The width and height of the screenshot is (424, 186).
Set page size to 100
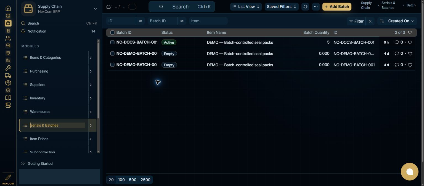coord(121,180)
